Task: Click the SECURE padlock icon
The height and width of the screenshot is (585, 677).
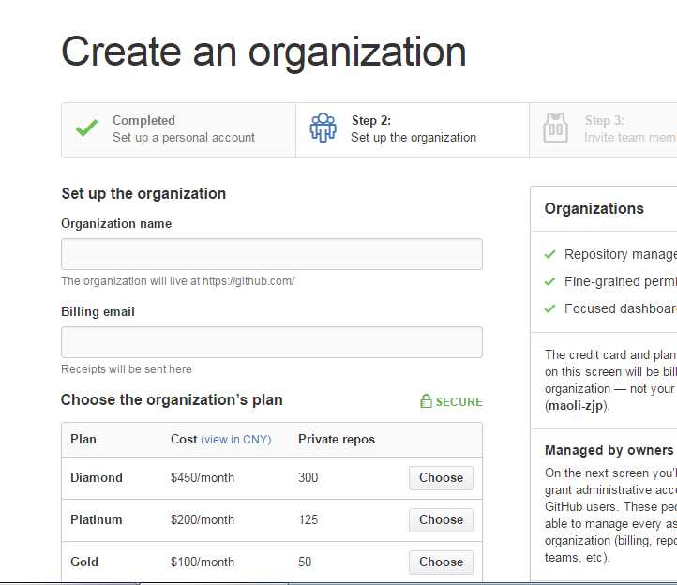Action: point(426,401)
